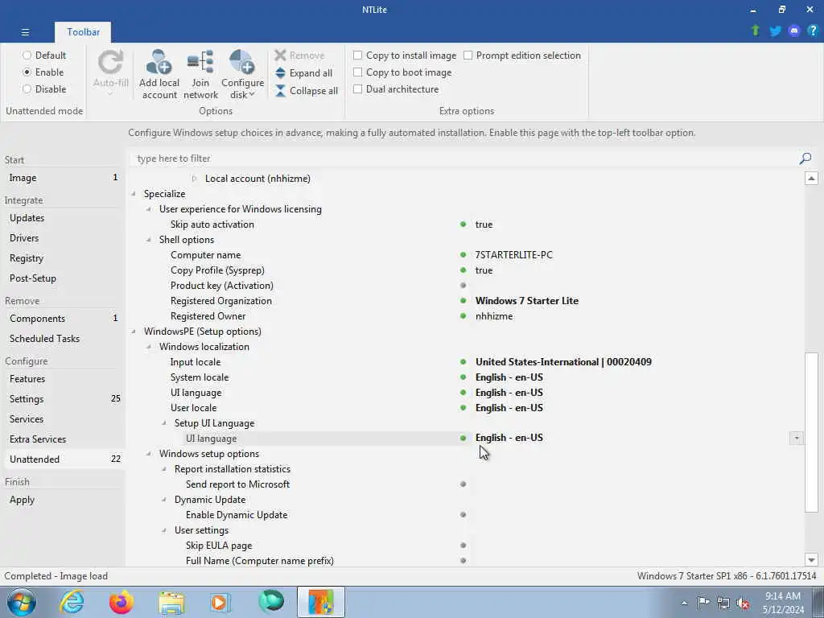824x618 pixels.
Task: Click the muted volume tray icon
Action: 743,604
